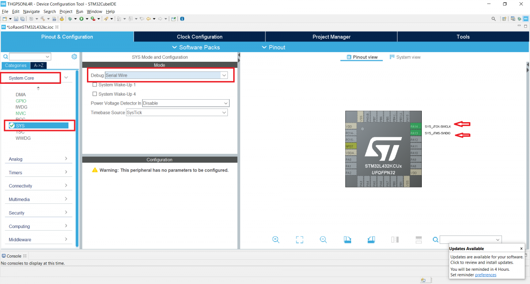Zoom in on the chip pinout
The height and width of the screenshot is (284, 530).
tap(276, 239)
